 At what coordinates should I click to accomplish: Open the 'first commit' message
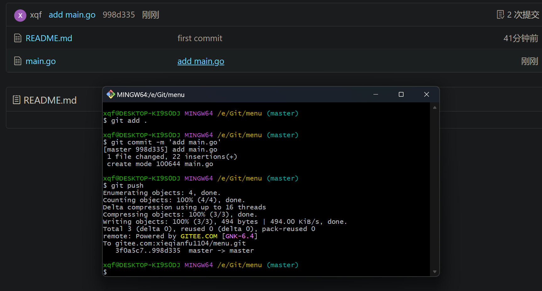pos(200,38)
